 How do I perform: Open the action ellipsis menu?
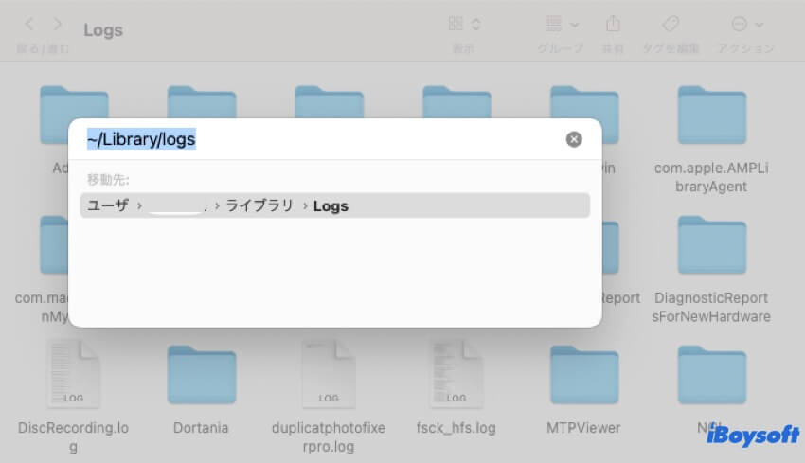[x=740, y=24]
